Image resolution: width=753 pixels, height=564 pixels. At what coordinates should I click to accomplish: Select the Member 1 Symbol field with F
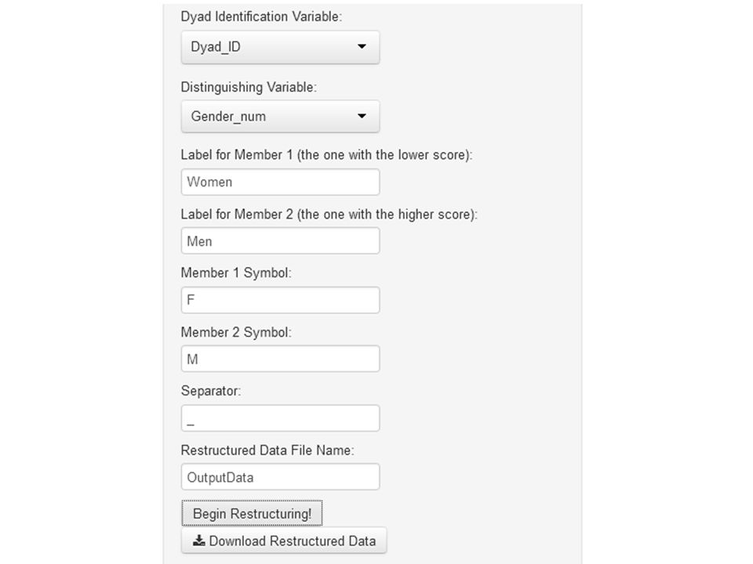pyautogui.click(x=281, y=300)
